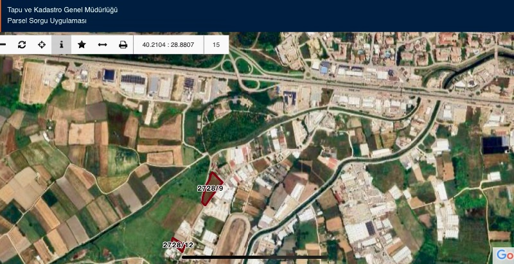Click the coordinate display 40.2104 : 28.8807
Image resolution: width=514 pixels, height=264 pixels.
(168, 45)
